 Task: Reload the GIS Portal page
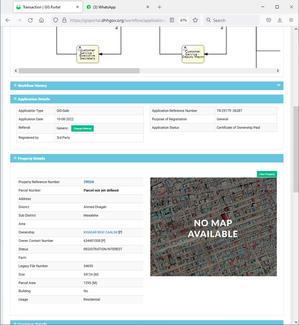pos(30,20)
